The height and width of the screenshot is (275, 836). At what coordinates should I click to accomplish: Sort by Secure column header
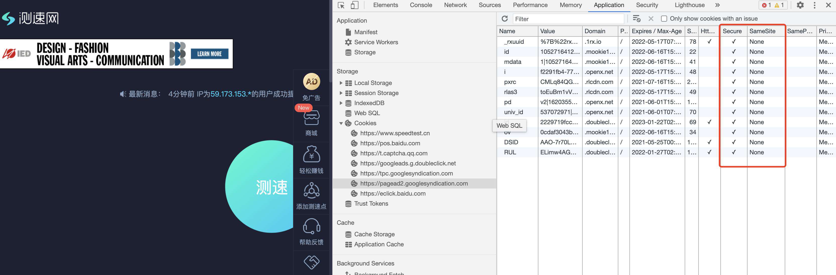point(733,31)
